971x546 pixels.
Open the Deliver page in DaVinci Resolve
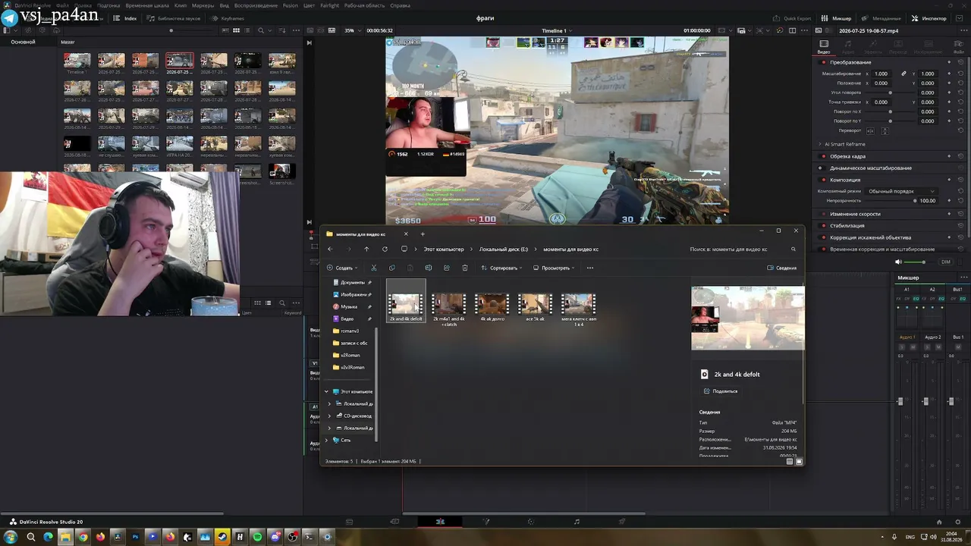[x=622, y=522]
